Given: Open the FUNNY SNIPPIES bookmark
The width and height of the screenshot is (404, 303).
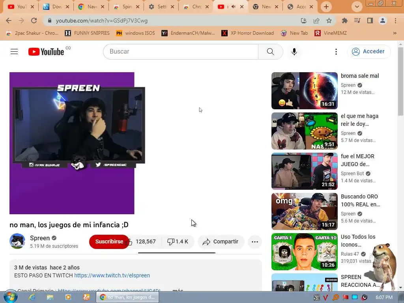Looking at the screenshot, I should (x=87, y=33).
